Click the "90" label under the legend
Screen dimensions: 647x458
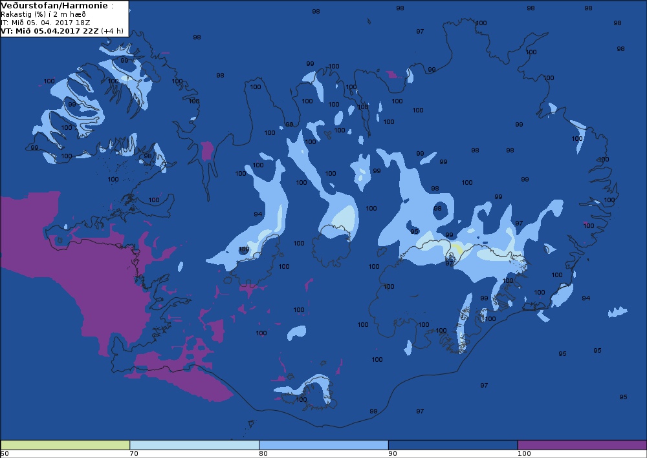[x=393, y=453]
